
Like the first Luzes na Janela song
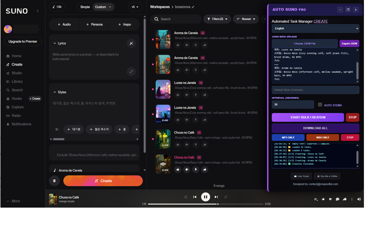pos(178,95)
